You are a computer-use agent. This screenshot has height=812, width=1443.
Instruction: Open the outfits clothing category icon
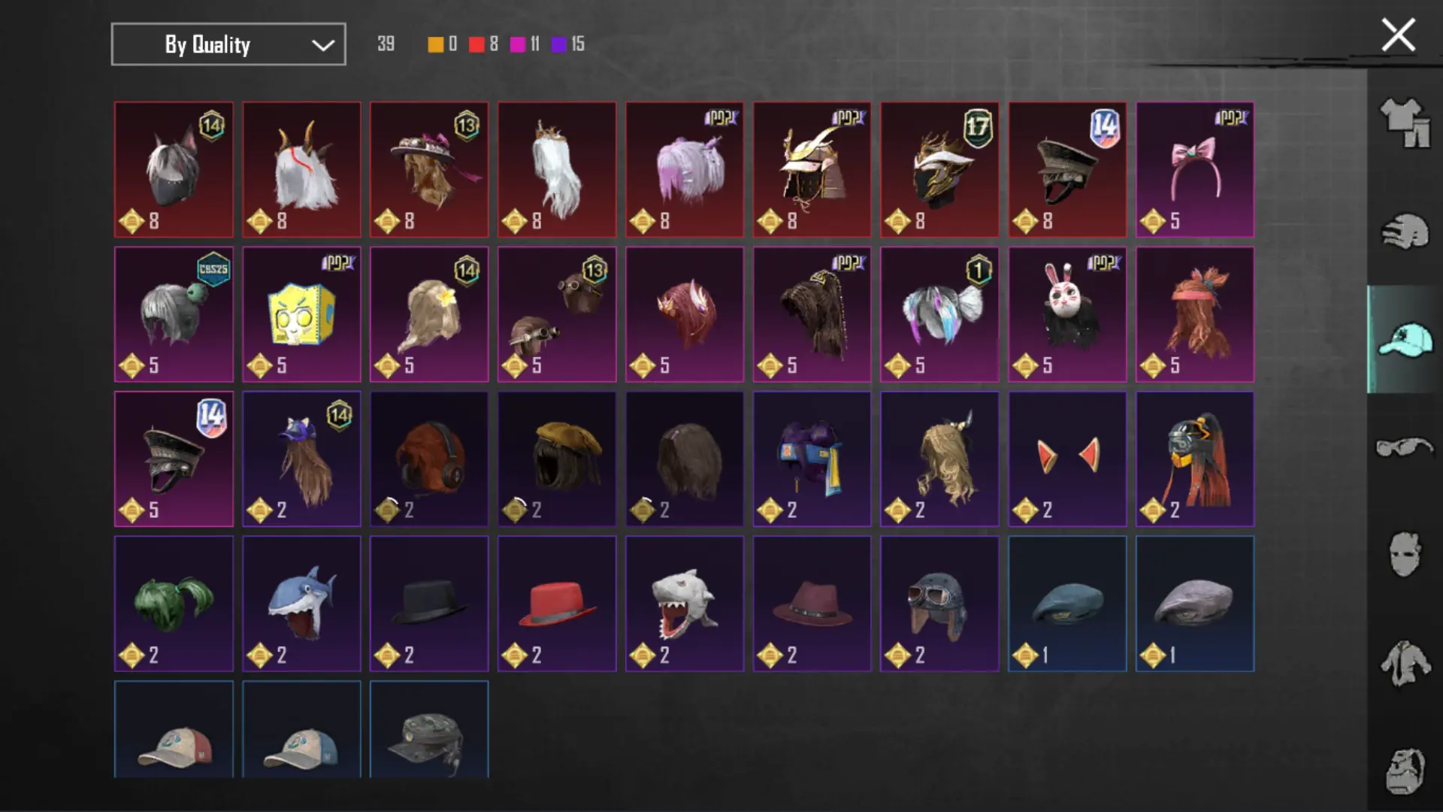tap(1405, 123)
